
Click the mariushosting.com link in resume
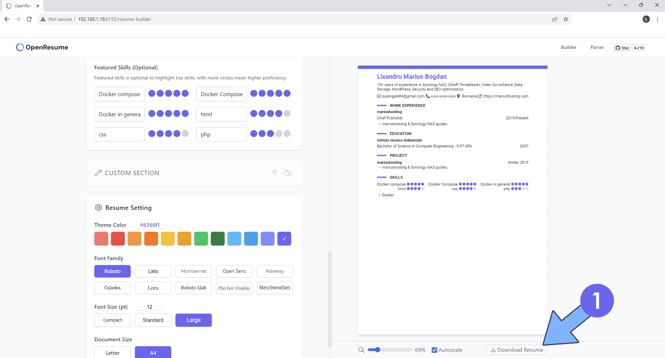[506, 96]
